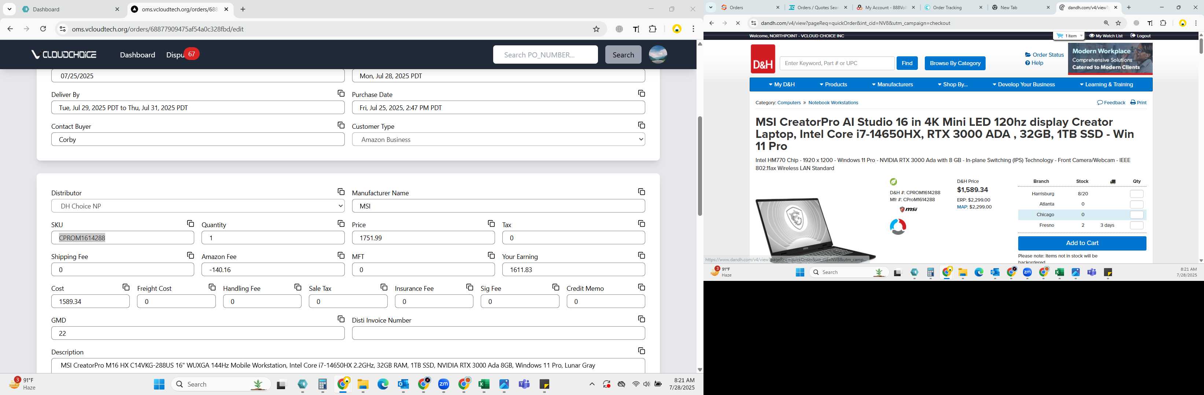Image resolution: width=1204 pixels, height=395 pixels.
Task: Open the Dashboard nav item in CloudChoice
Action: pyautogui.click(x=137, y=54)
